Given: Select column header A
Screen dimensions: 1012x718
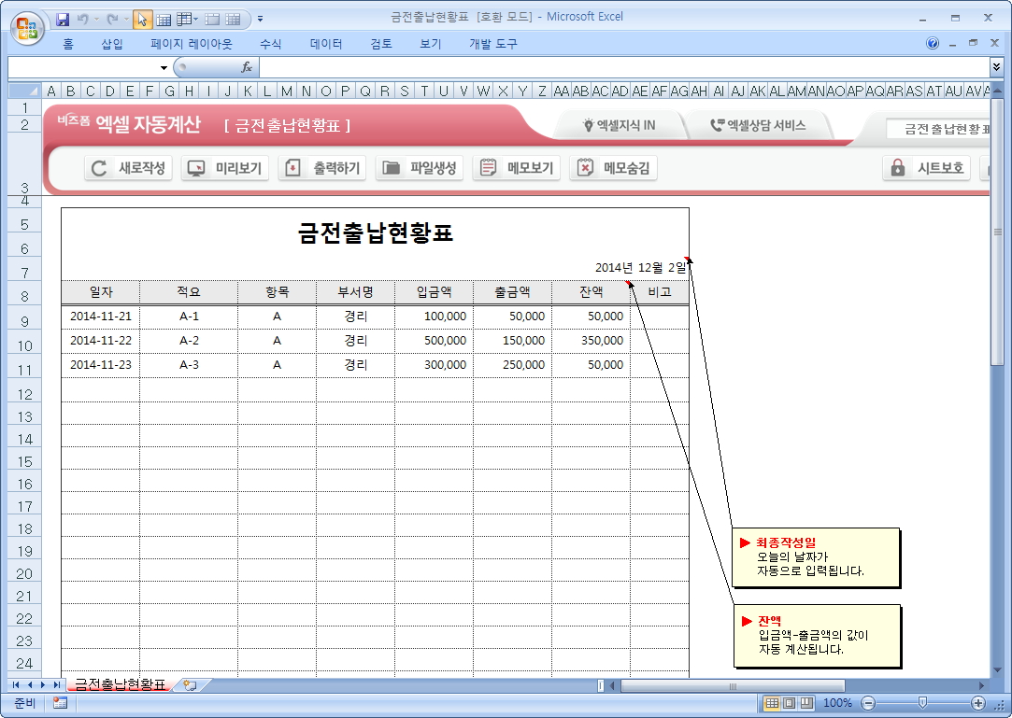Looking at the screenshot, I should coord(51,91).
